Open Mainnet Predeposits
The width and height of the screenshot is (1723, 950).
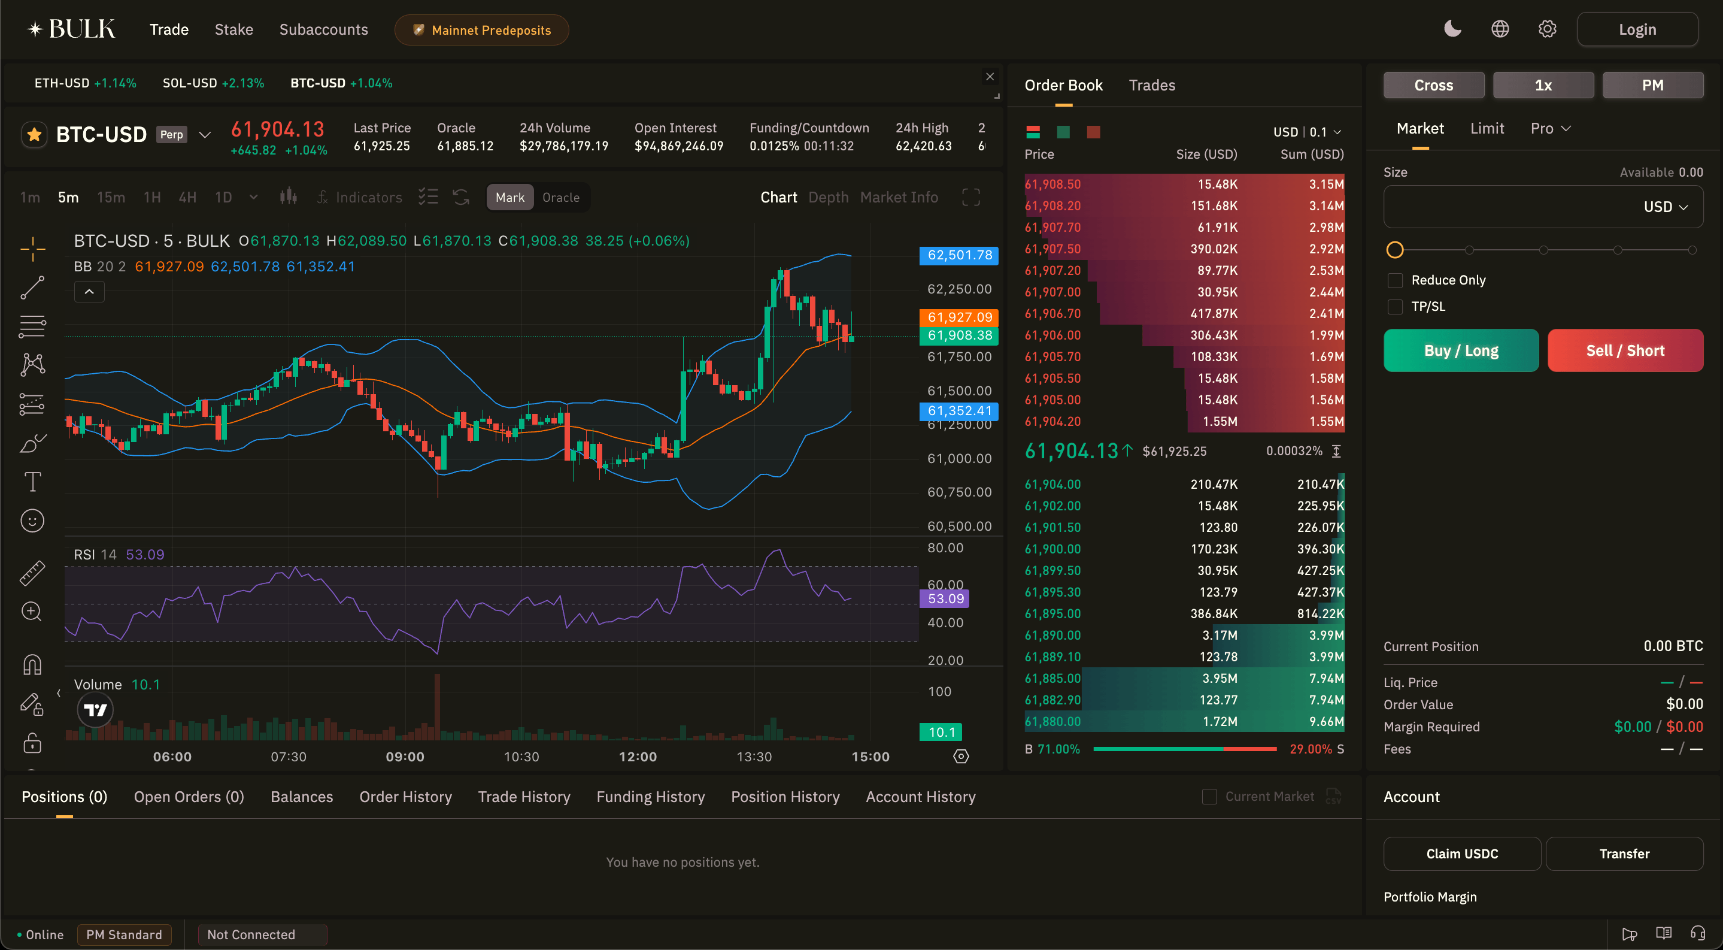pos(481,30)
